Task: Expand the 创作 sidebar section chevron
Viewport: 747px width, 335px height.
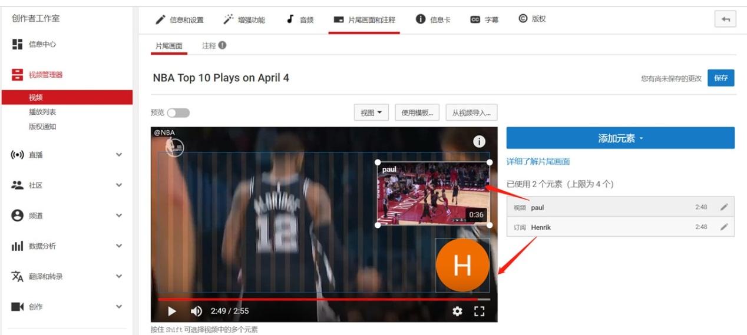Action: point(119,307)
